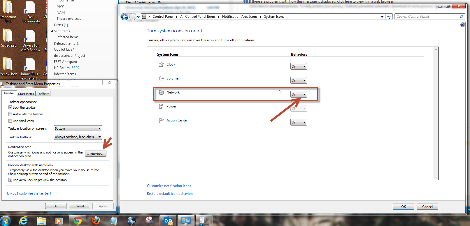Click OK in Taskbar Properties dialog
Image resolution: width=470 pixels, height=226 pixels.
coord(56,206)
